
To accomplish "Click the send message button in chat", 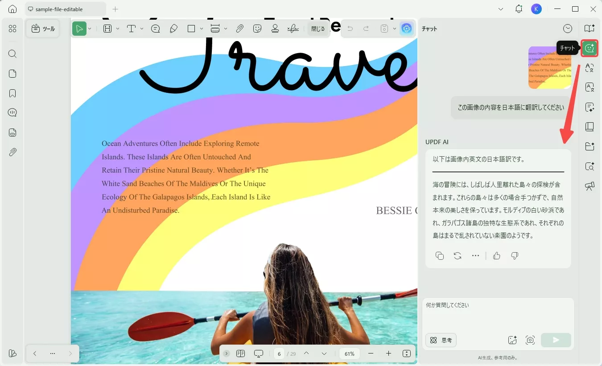I will point(556,340).
